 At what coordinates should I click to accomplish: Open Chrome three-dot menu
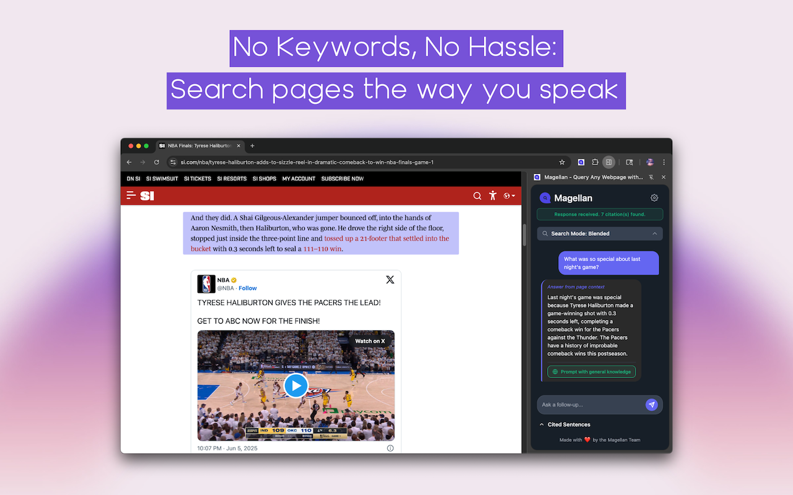click(x=664, y=162)
